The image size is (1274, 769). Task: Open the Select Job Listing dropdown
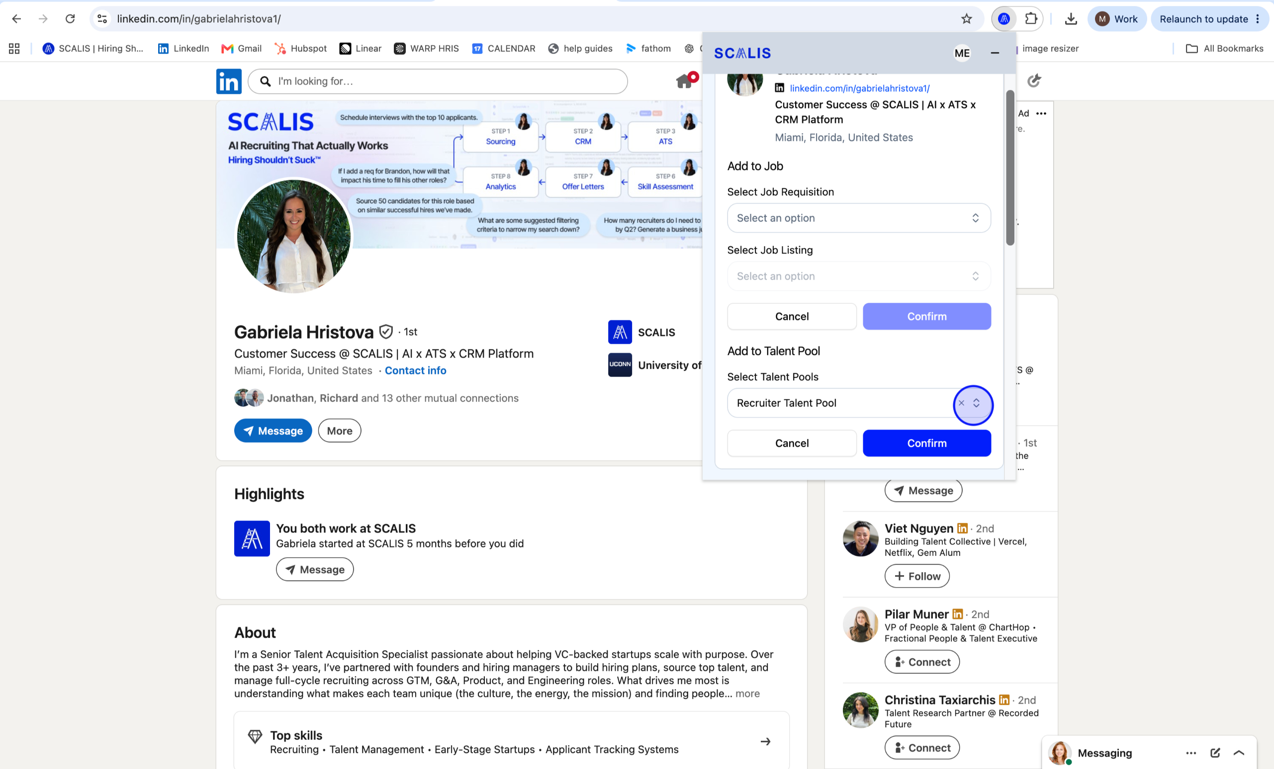(x=859, y=276)
